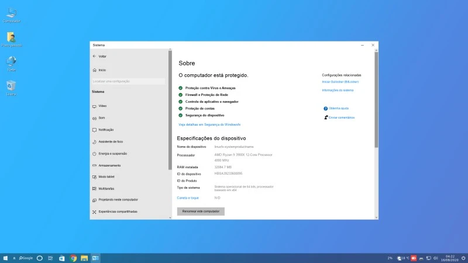This screenshot has height=263, width=468.
Task: Click the Enviar comentários link
Action: tap(339, 117)
